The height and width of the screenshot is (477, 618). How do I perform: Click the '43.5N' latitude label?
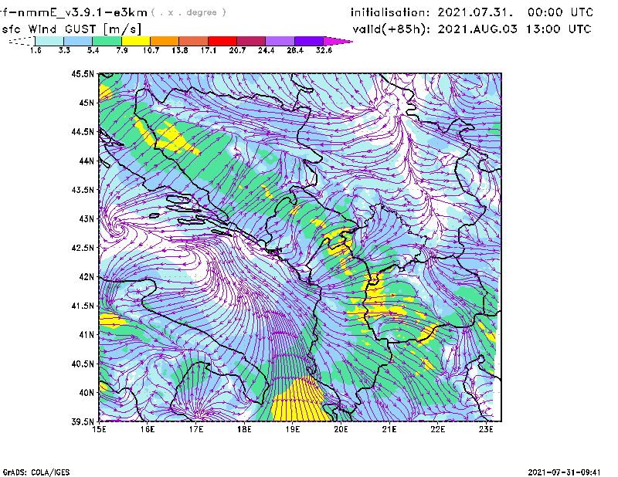[x=83, y=190]
